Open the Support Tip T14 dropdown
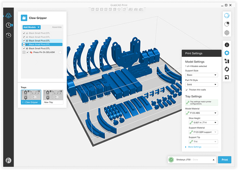 point(203,141)
